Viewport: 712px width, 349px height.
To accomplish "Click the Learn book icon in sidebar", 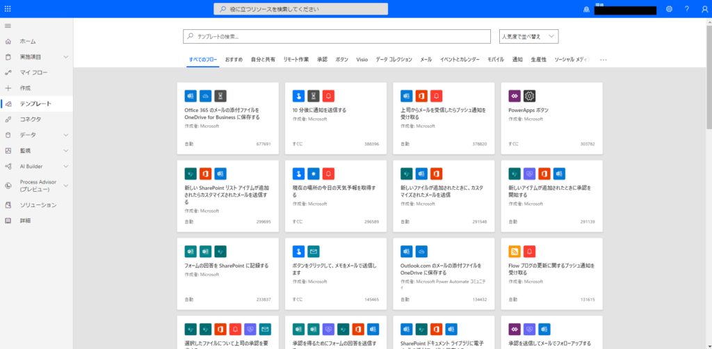I will (x=8, y=220).
